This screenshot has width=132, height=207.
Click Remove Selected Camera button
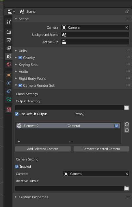pos(101,149)
